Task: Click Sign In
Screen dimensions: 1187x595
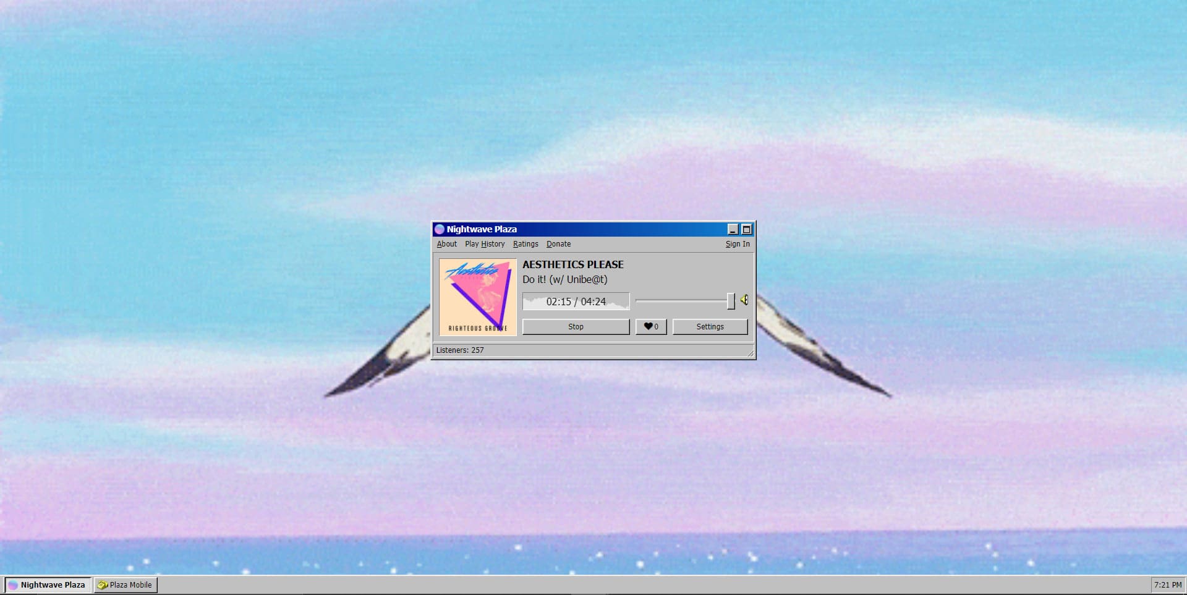Action: (x=738, y=244)
